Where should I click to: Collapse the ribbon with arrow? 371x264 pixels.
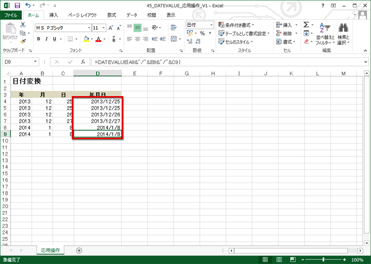pyautogui.click(x=366, y=51)
